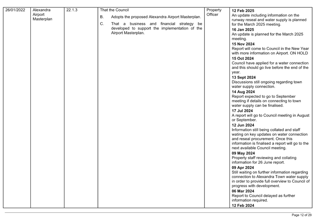
Task: Click resolution number 22.1.3
Action: (72, 10)
